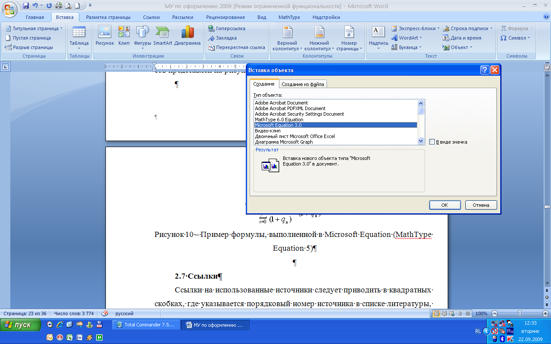Click taskbar clock showing 12:33
Viewport: 551px width, 344px height.
point(531,323)
